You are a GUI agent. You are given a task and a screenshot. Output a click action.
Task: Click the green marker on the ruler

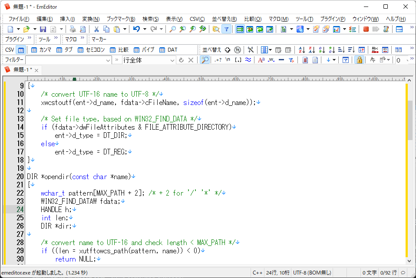(75, 79)
